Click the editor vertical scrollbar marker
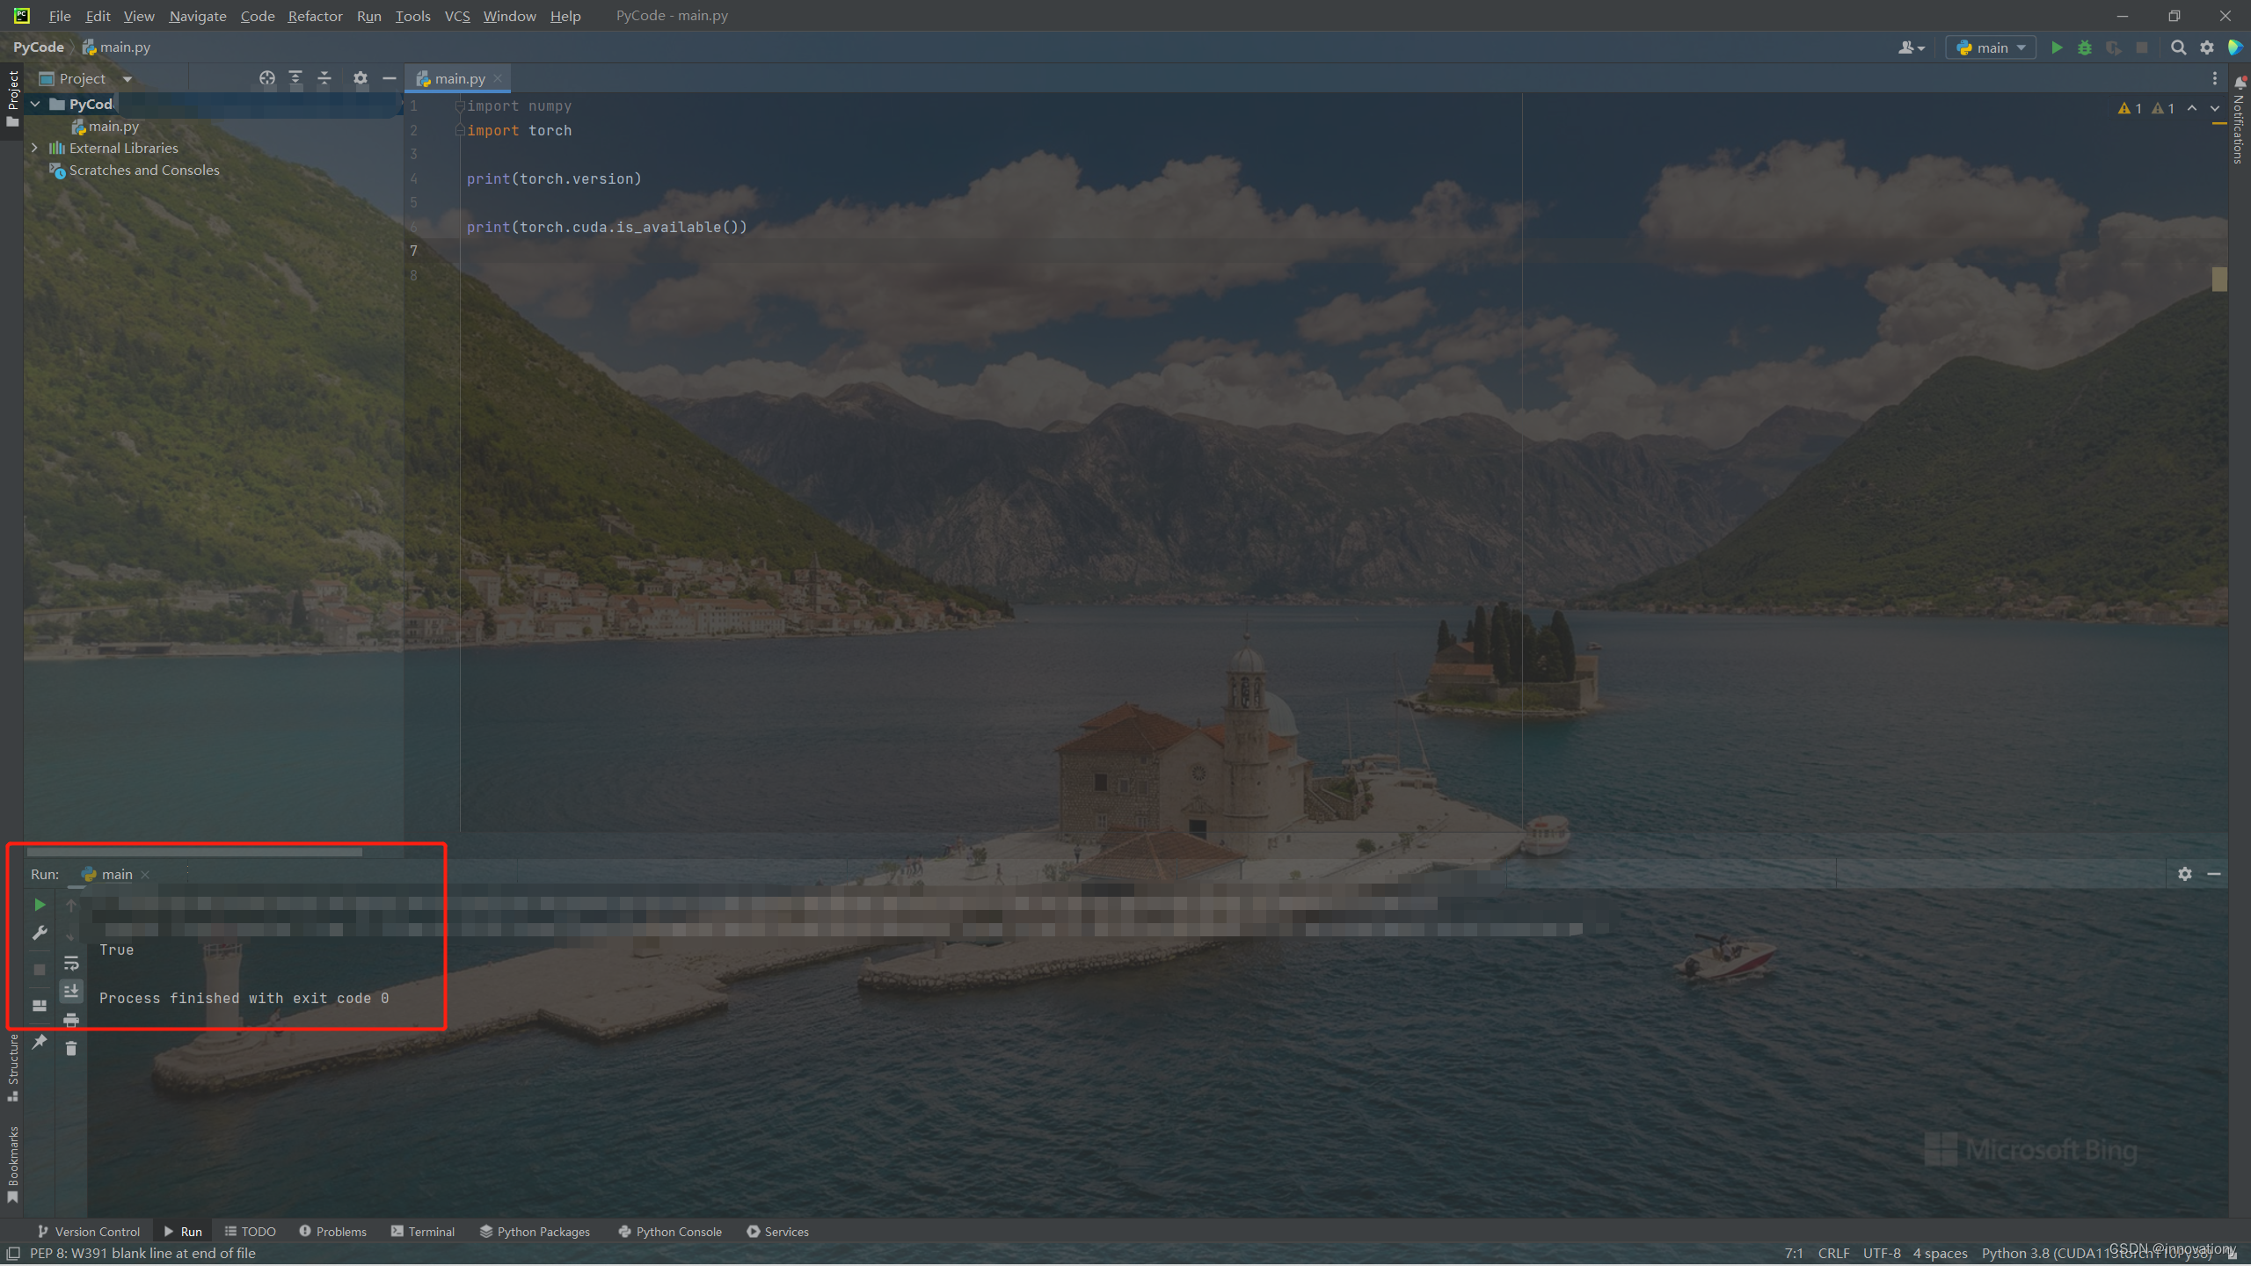Screen dimensions: 2251x1266 (x=2219, y=279)
